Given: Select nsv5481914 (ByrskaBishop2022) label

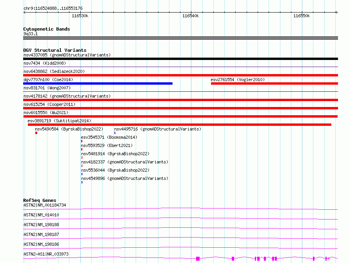Looking at the screenshot, I should point(115,154).
